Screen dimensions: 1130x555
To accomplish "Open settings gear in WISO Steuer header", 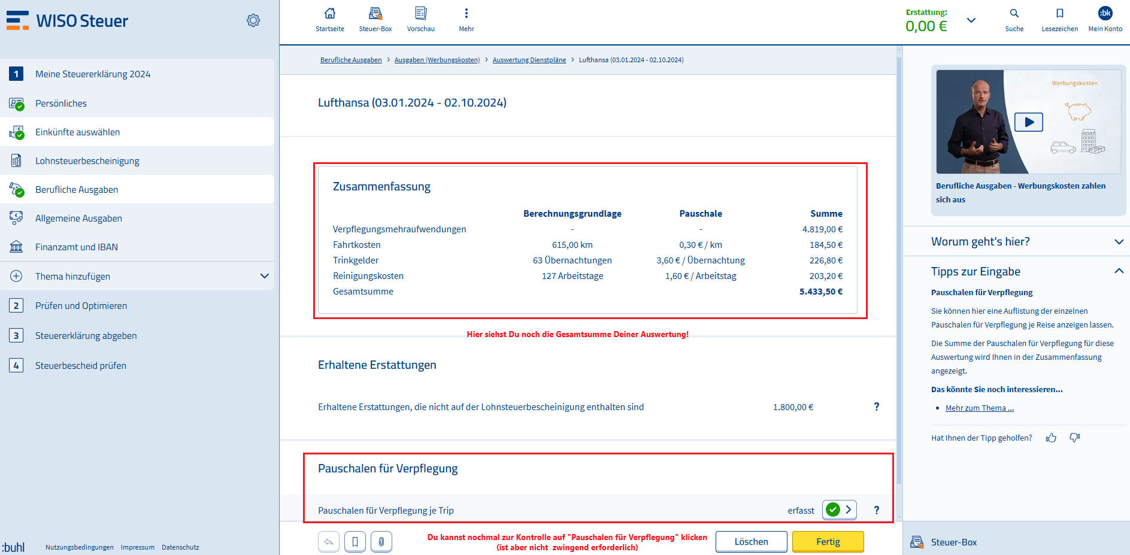I will click(x=253, y=20).
